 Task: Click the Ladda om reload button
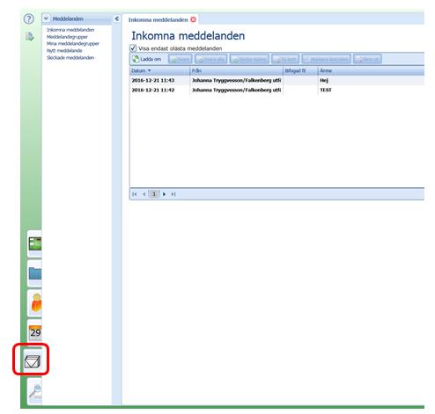click(147, 59)
